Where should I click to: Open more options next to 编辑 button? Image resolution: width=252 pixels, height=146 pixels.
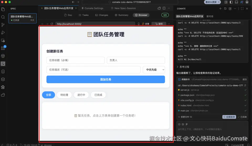[169, 24]
